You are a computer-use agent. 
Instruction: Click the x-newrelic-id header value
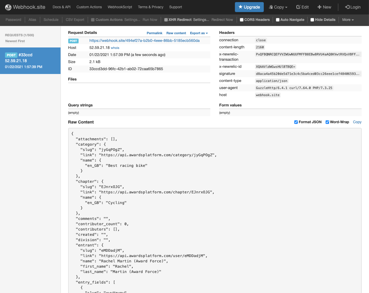tap(275, 67)
